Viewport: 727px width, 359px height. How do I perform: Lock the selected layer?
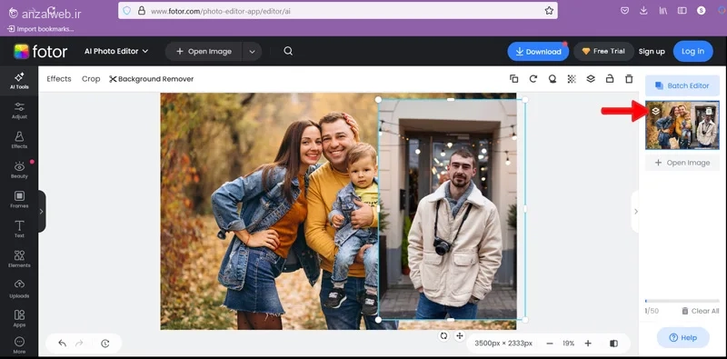point(610,79)
